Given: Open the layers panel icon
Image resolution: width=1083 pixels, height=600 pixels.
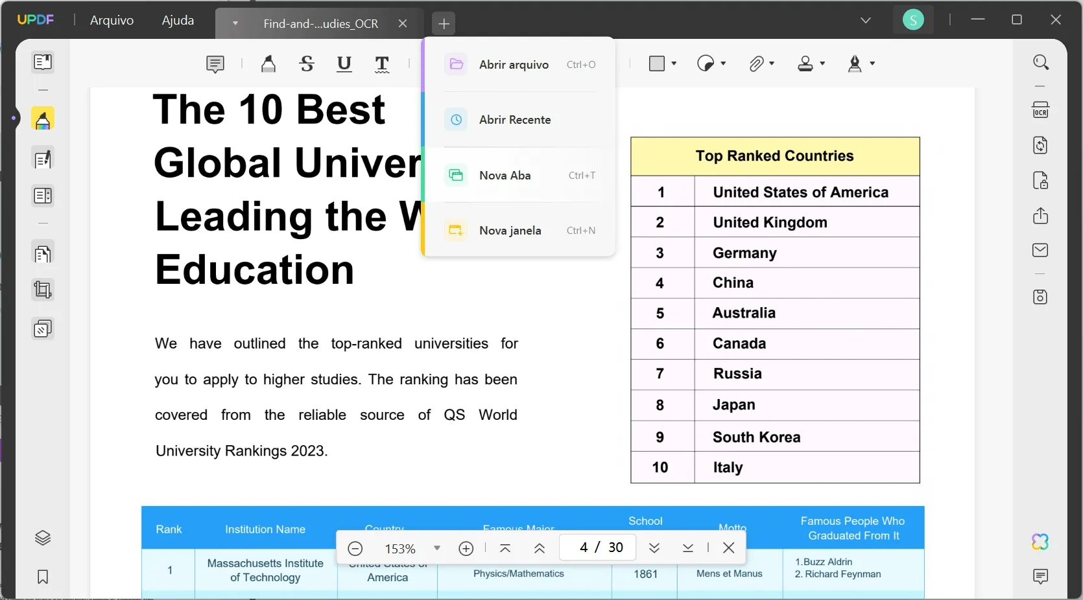Looking at the screenshot, I should click(x=43, y=538).
